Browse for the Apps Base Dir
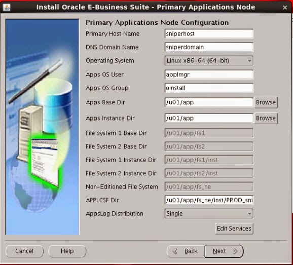The width and height of the screenshot is (293, 265). pyautogui.click(x=266, y=102)
